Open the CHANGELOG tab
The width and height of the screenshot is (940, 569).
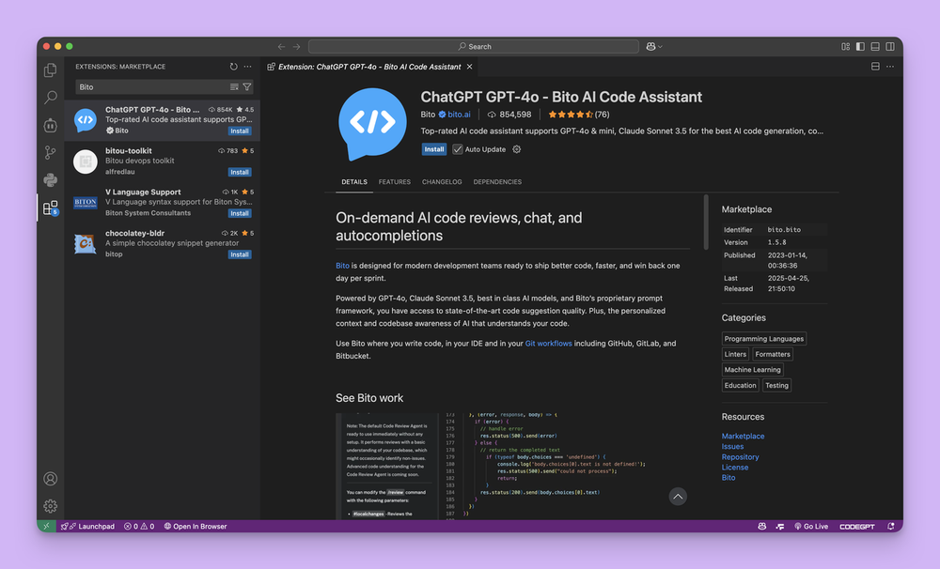(442, 181)
